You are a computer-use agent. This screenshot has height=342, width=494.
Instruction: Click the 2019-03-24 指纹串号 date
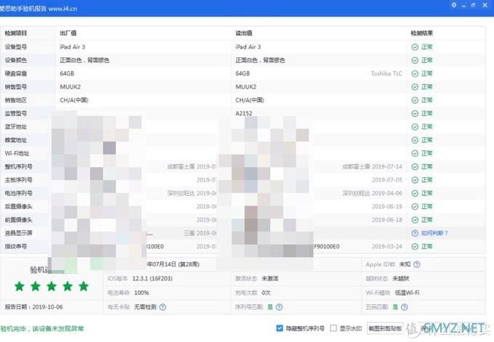pyautogui.click(x=387, y=246)
